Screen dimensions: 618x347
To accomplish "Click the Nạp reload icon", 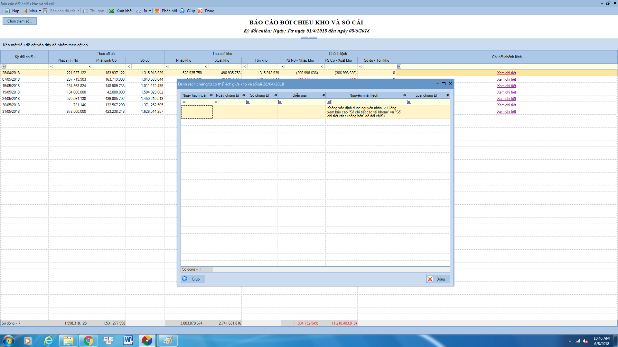I will 7,11.
